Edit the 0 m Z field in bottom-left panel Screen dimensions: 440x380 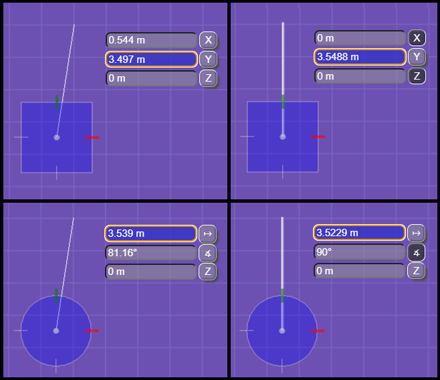(x=151, y=272)
